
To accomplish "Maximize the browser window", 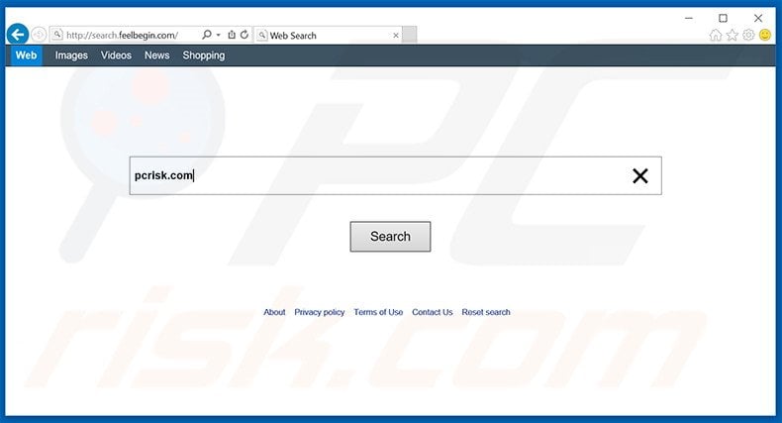I will tap(723, 18).
